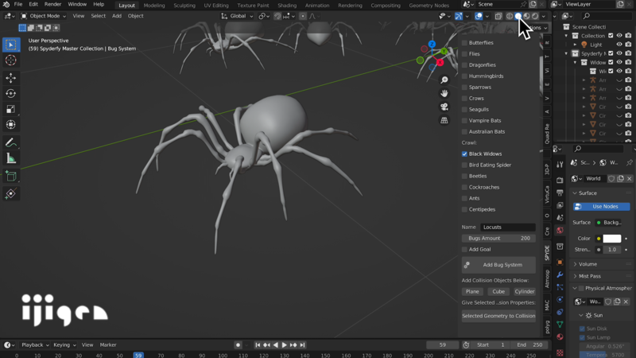
Task: Click the white world Color swatch
Action: click(612, 239)
